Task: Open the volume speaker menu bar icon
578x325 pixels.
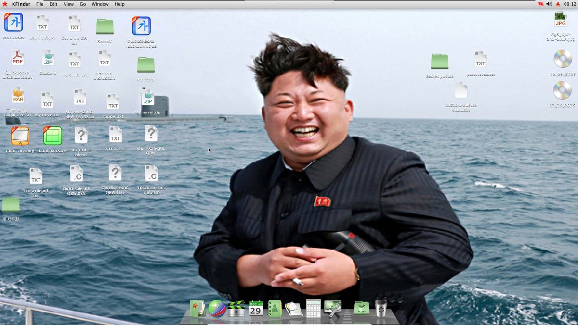Action: coord(549,4)
